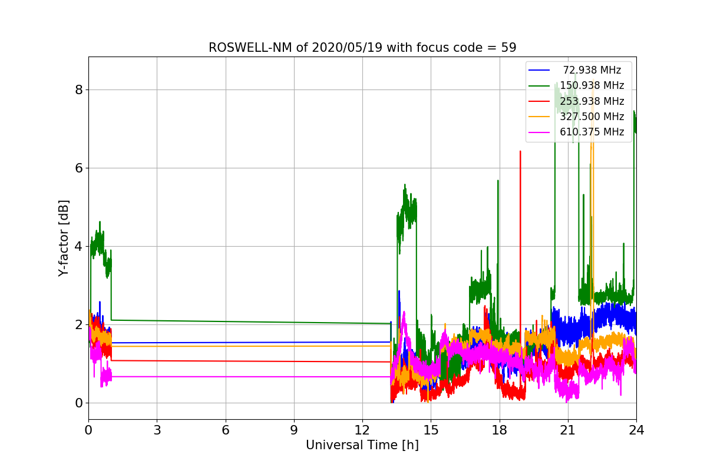Click x-axis tick label '24'
Screen dimensions: 707x471
(636, 430)
